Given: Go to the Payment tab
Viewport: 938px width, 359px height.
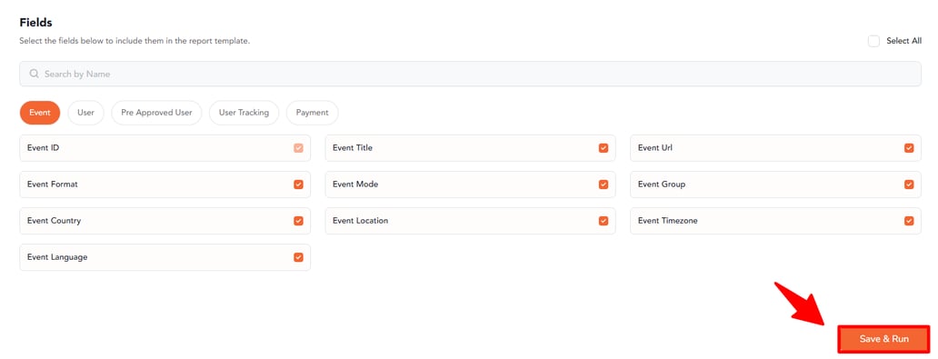Looking at the screenshot, I should coord(313,113).
